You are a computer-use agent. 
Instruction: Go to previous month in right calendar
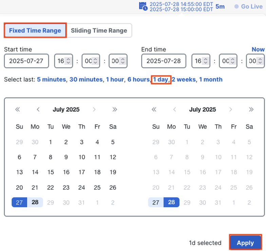174,109
